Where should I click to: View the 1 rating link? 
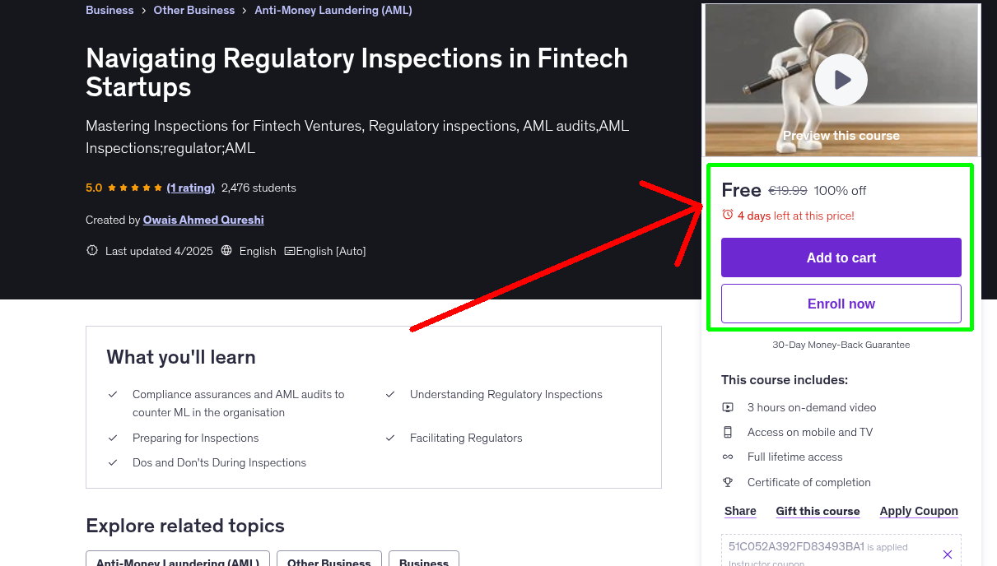tap(190, 188)
